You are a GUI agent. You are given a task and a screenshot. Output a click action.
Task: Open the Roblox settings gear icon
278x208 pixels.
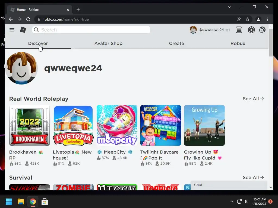pyautogui.click(x=262, y=30)
